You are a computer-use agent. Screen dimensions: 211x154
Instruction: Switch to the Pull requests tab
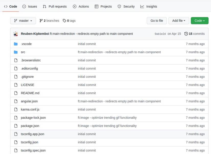54,6
